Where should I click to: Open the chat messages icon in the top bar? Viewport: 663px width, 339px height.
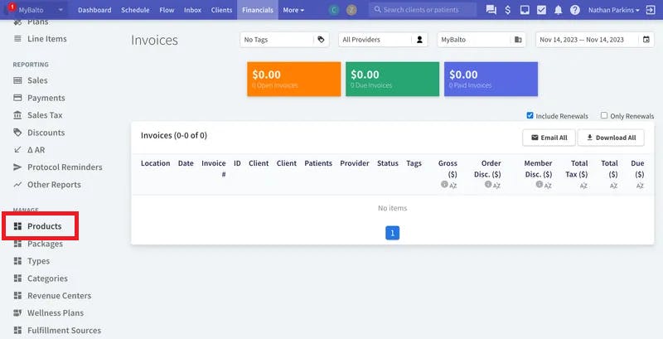point(491,10)
